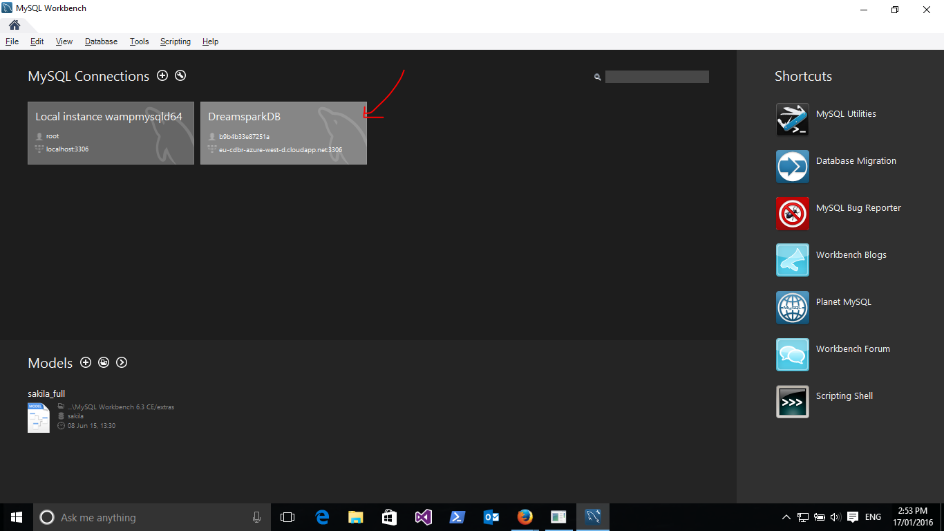
Task: Click the add new model plus icon
Action: click(86, 362)
